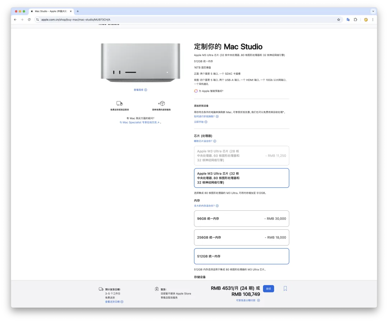The width and height of the screenshot is (388, 322).
Task: Go back with the browser back arrow
Action: pyautogui.click(x=15, y=19)
